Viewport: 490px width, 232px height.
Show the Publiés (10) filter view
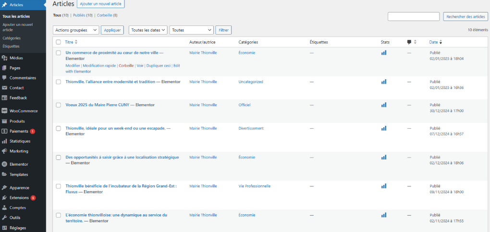click(83, 15)
